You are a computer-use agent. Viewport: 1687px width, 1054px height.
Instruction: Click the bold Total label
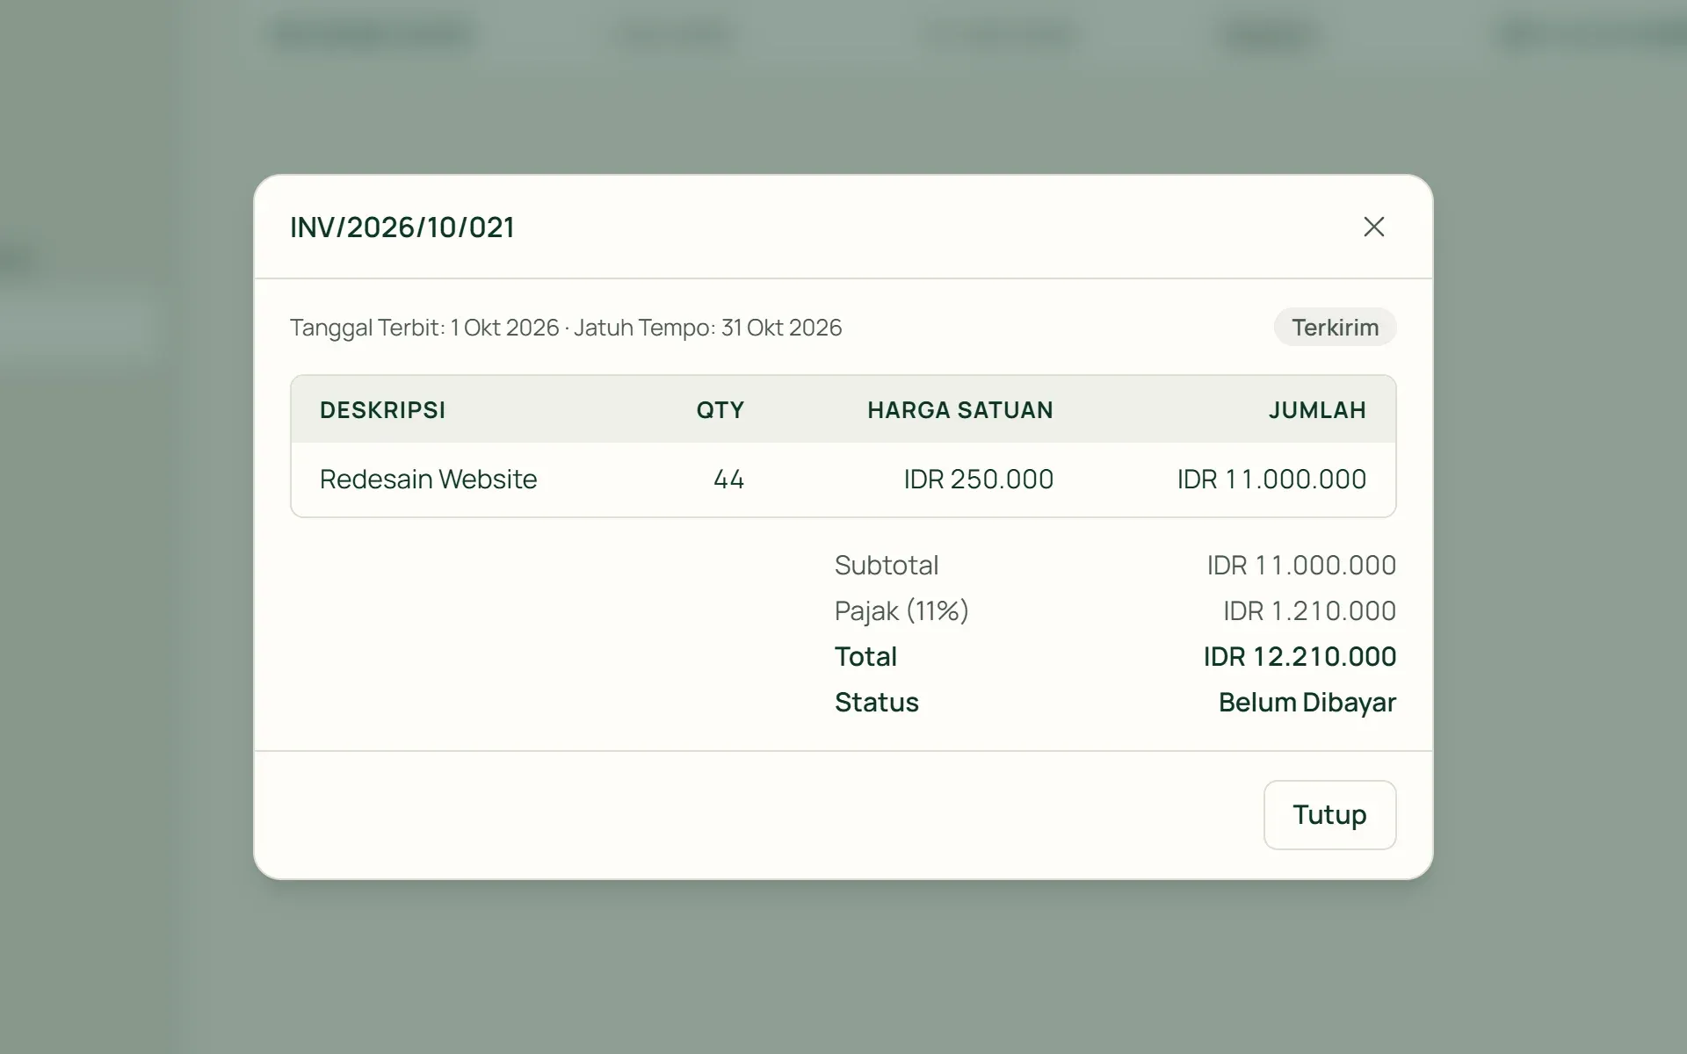865,656
